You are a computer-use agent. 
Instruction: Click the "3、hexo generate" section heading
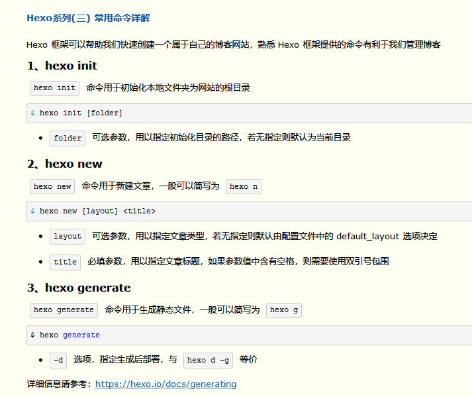pos(79,288)
